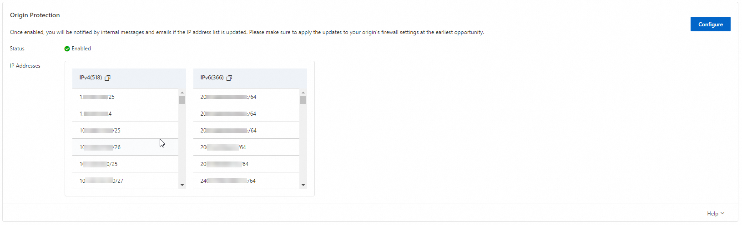The height and width of the screenshot is (225, 742).
Task: Click the green Enabled status icon
Action: (67, 49)
